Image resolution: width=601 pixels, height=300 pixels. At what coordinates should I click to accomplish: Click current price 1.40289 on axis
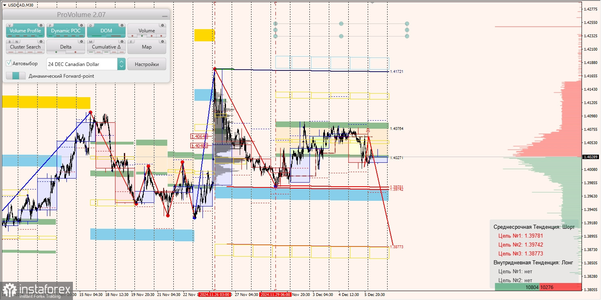point(591,157)
